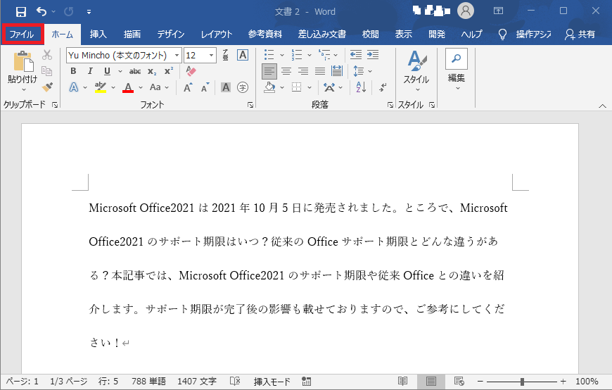Screen dimensions: 612x390
Task: Toggle bold formatting
Action: (x=73, y=71)
